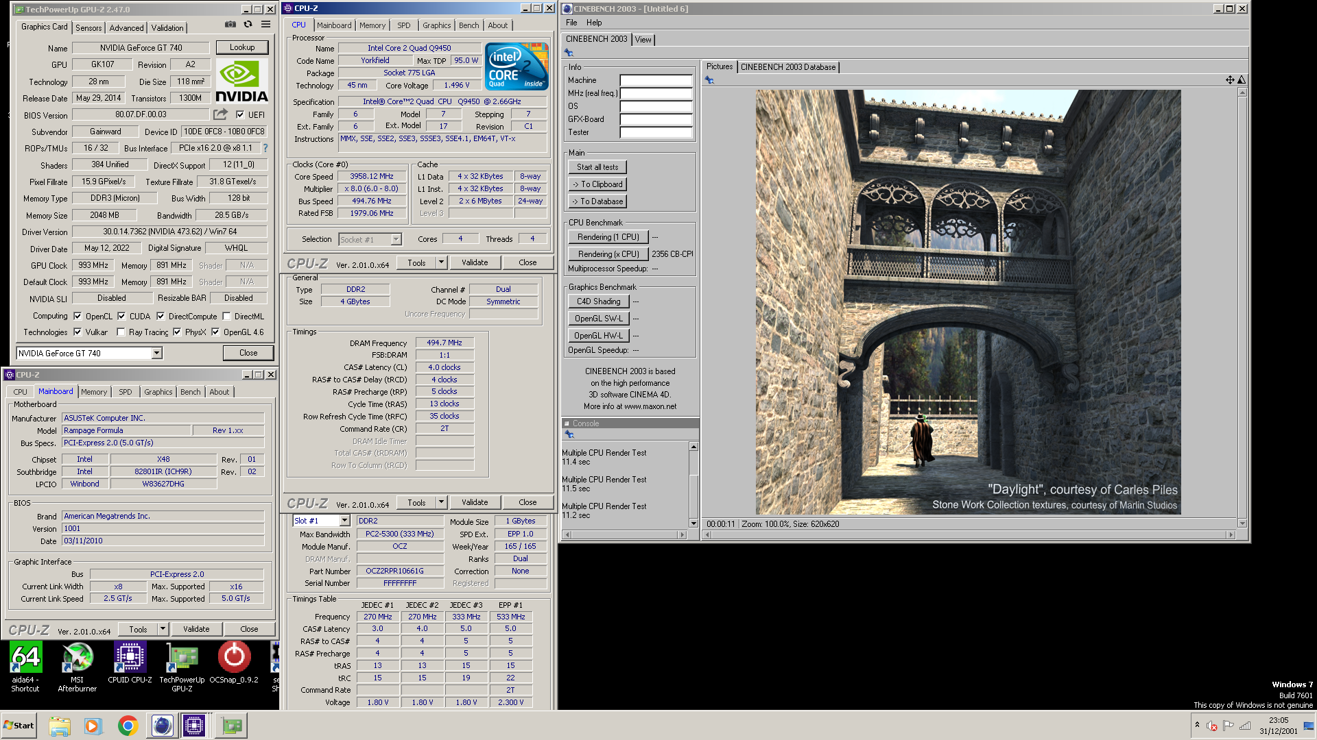The height and width of the screenshot is (740, 1317).
Task: Switch to CINEBENCH 2003 Database tab
Action: click(x=788, y=67)
